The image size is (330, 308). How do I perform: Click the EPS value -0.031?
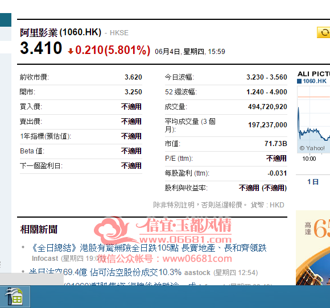pos(277,173)
